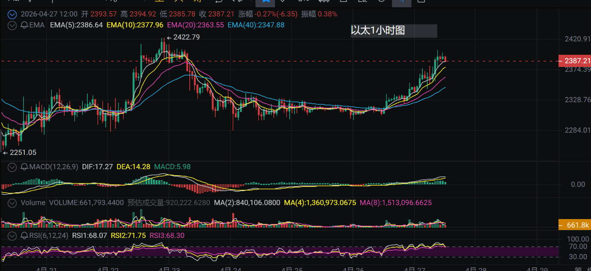Select the yellow EMA(10) value label
This screenshot has height=271, width=591.
(135, 25)
